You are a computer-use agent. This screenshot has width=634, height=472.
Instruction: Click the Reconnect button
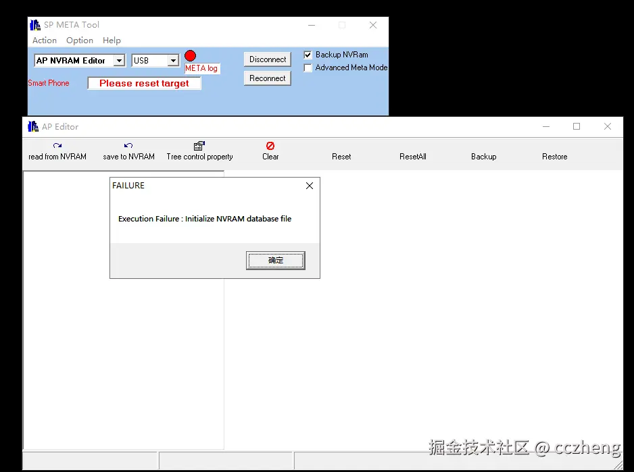268,78
